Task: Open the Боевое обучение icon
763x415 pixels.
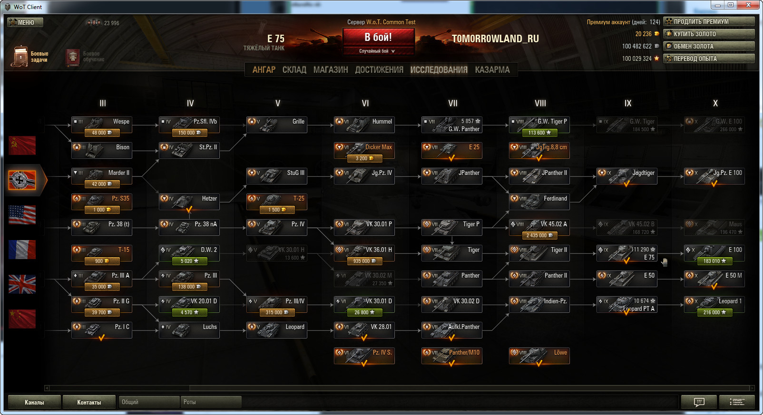Action: (x=73, y=57)
